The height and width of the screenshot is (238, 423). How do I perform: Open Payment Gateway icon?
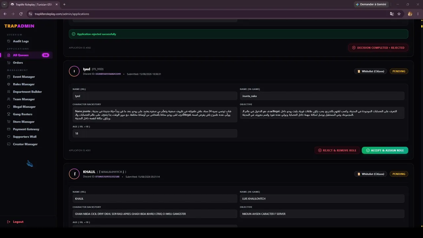9,129
